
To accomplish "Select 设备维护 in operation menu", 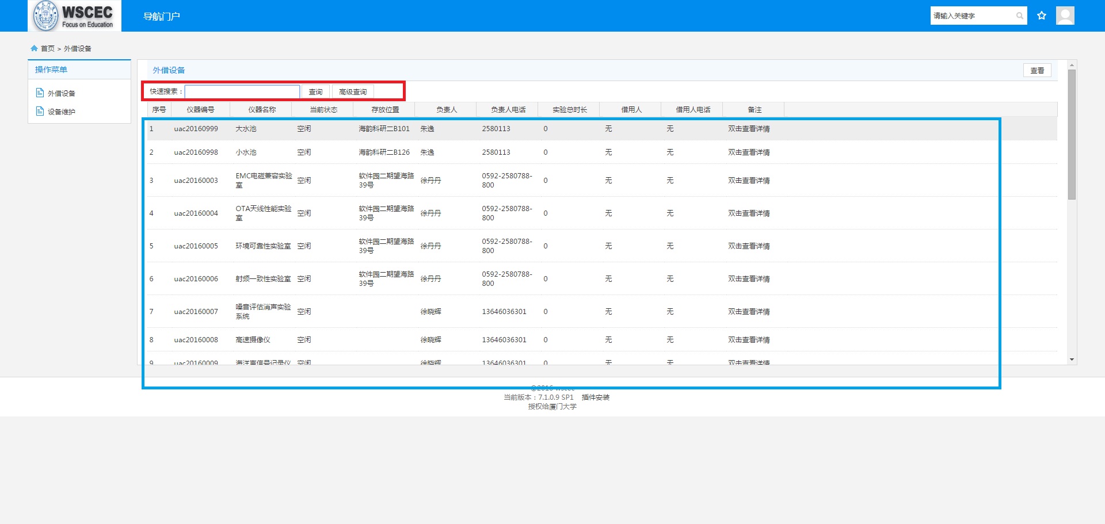I will coord(62,112).
